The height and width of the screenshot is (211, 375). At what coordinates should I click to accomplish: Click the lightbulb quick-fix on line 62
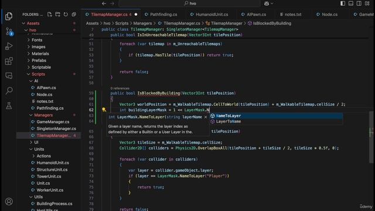click(104, 110)
